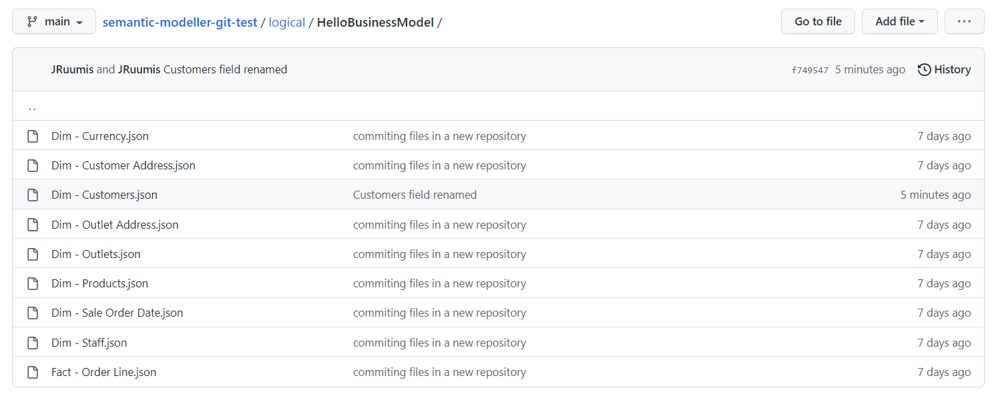Open the f749547 commit hash link
The height and width of the screenshot is (400, 992).
click(810, 70)
